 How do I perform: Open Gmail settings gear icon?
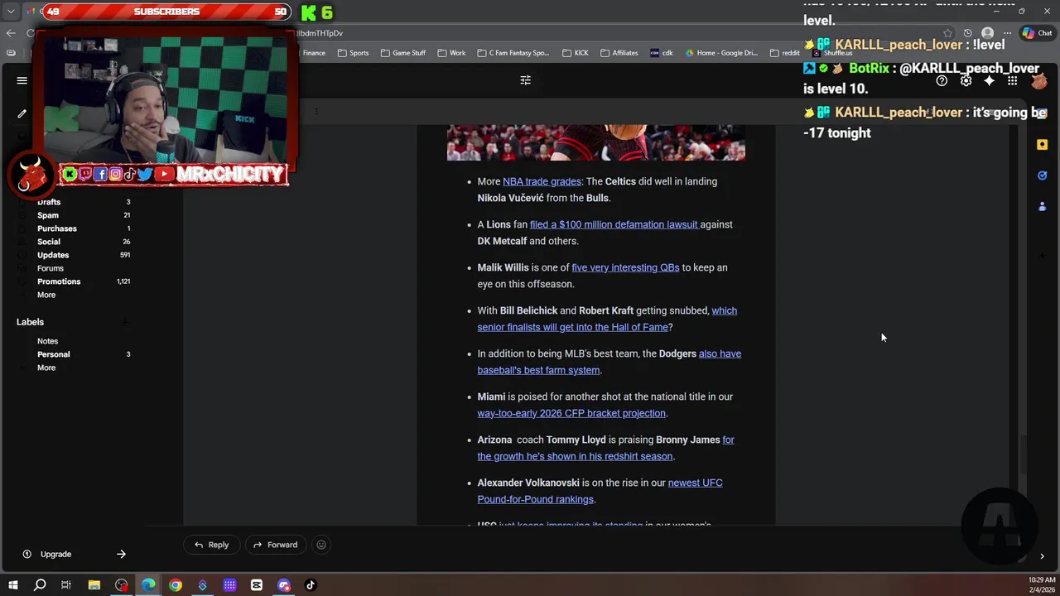pos(966,80)
